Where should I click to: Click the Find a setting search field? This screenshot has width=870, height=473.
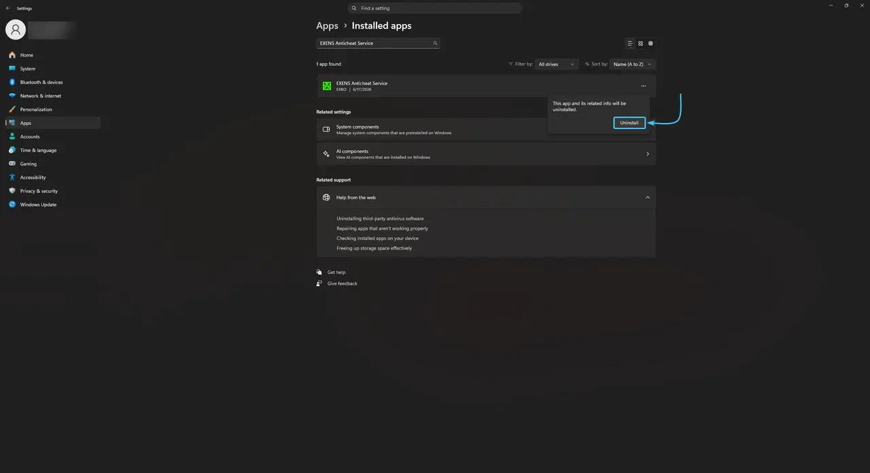click(x=435, y=8)
